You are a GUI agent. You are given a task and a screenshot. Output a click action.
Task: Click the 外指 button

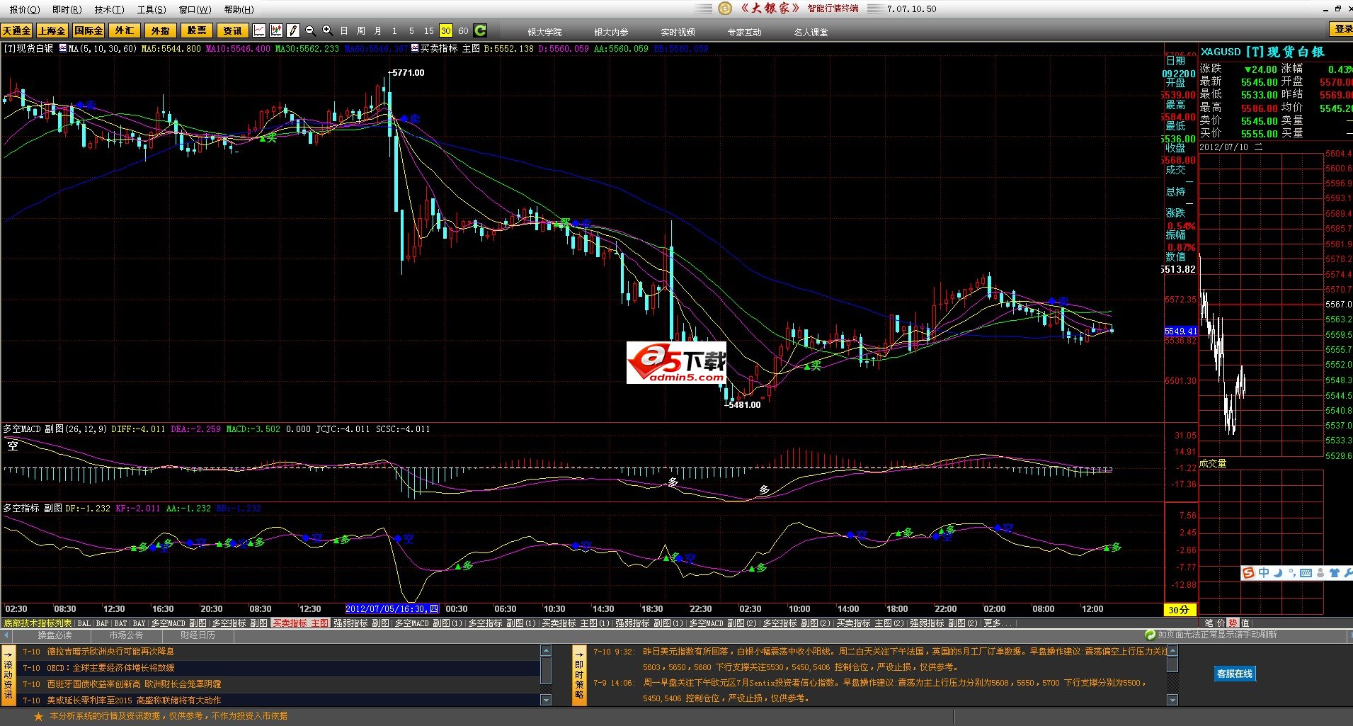click(x=161, y=30)
